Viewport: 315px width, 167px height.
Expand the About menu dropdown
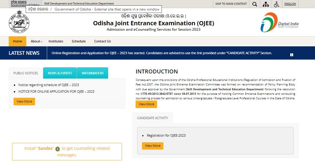pyautogui.click(x=37, y=41)
